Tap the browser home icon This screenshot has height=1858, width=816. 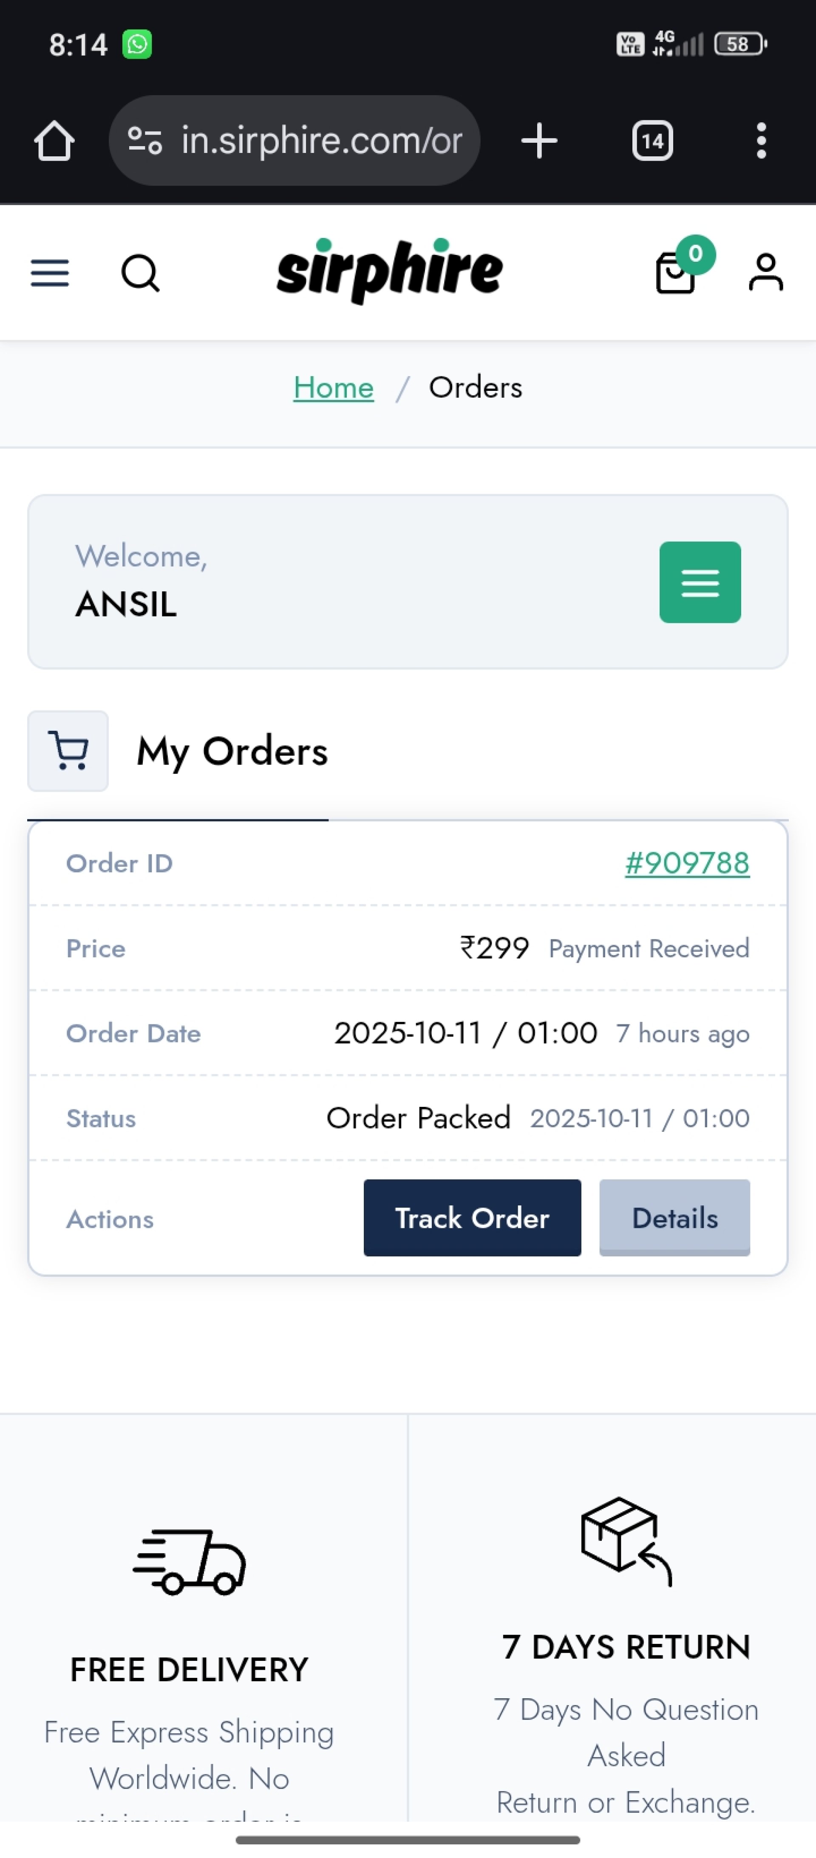pos(54,141)
